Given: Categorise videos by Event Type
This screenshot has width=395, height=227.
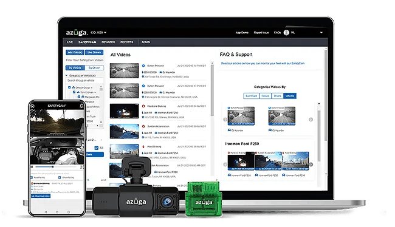Looking at the screenshot, I should (x=252, y=96).
